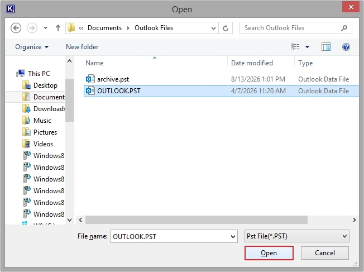Click the This PC computer icon

21,73
